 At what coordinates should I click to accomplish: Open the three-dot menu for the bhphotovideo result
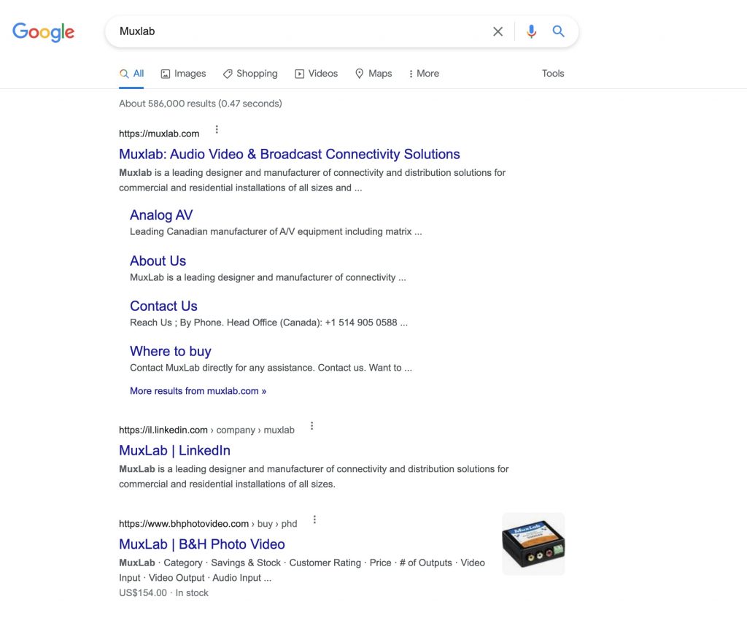point(314,519)
